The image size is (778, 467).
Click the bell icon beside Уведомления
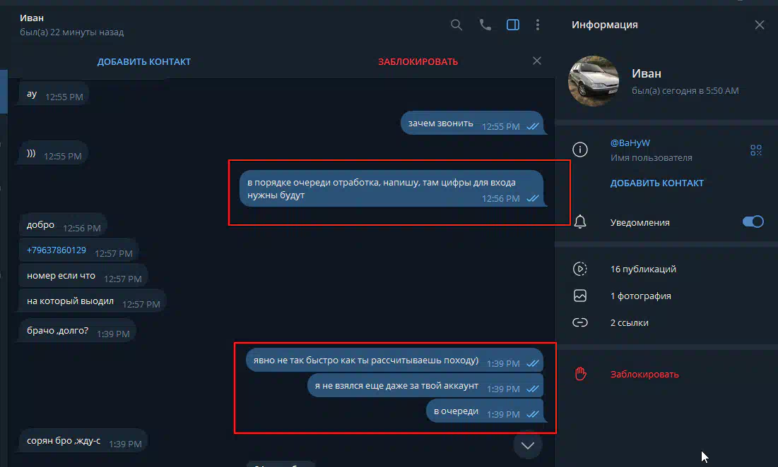coord(580,222)
